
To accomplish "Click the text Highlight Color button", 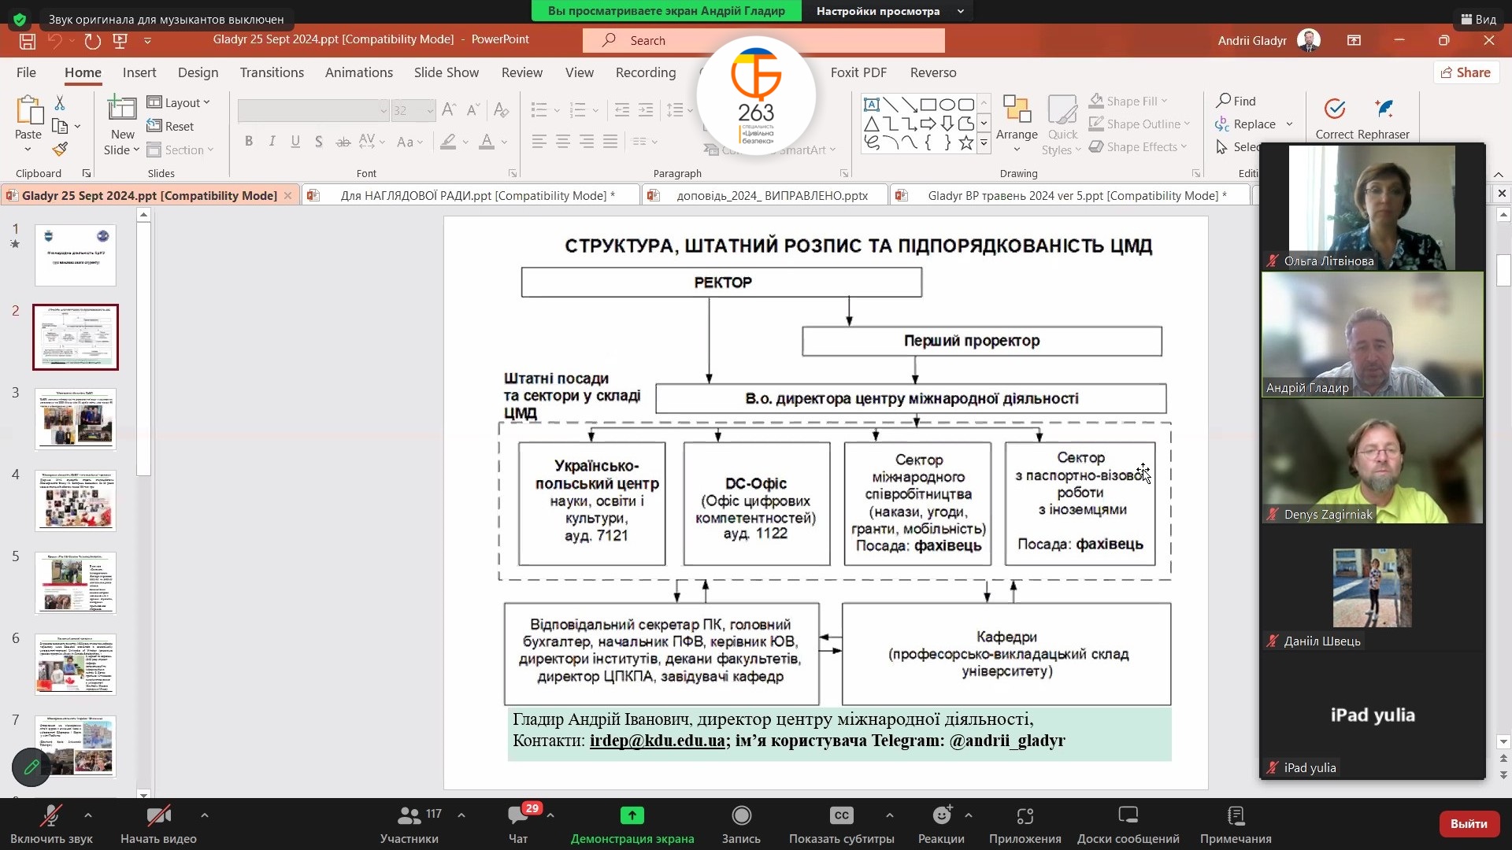I will point(448,142).
